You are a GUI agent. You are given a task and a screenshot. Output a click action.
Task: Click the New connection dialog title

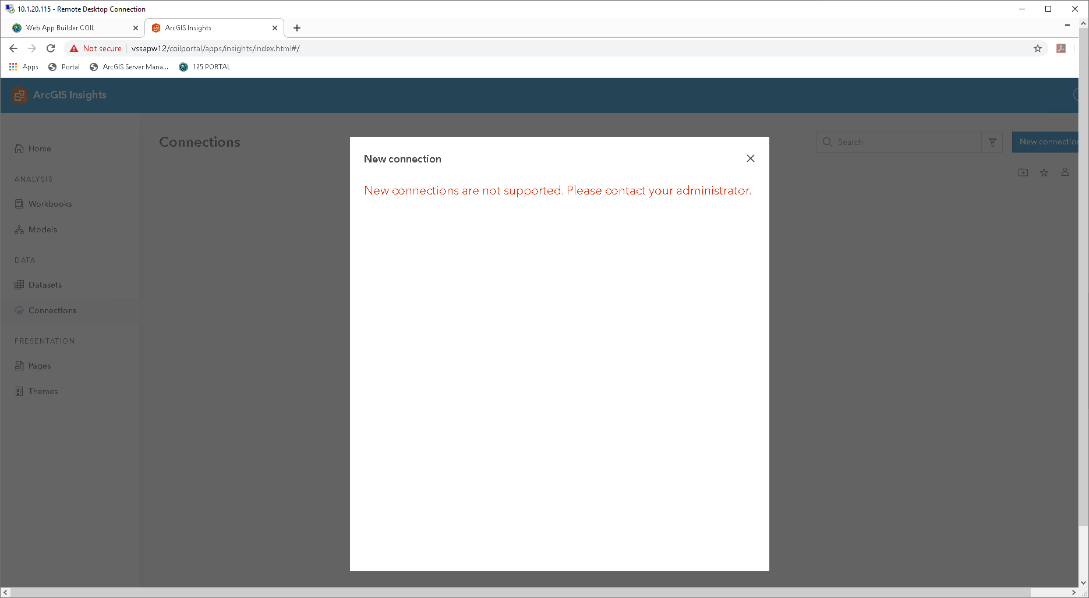click(x=402, y=159)
